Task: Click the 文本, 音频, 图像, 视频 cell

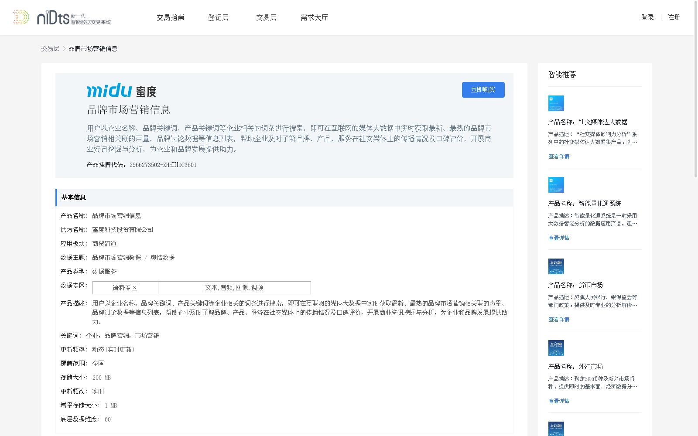Action: click(234, 288)
